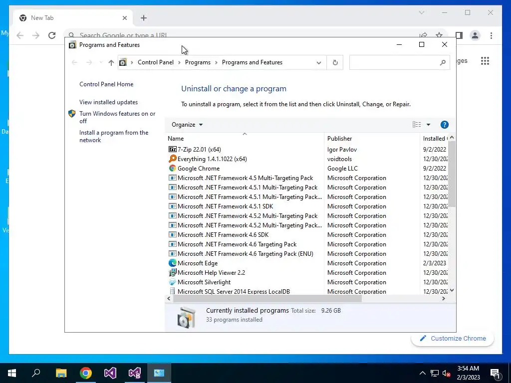Click the Google LLC publisher cell
511x383 pixels.
[x=342, y=168]
